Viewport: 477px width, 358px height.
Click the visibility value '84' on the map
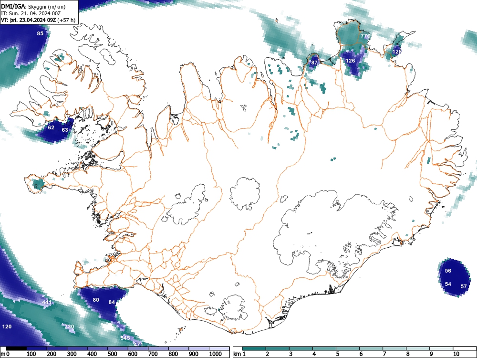[112, 302]
